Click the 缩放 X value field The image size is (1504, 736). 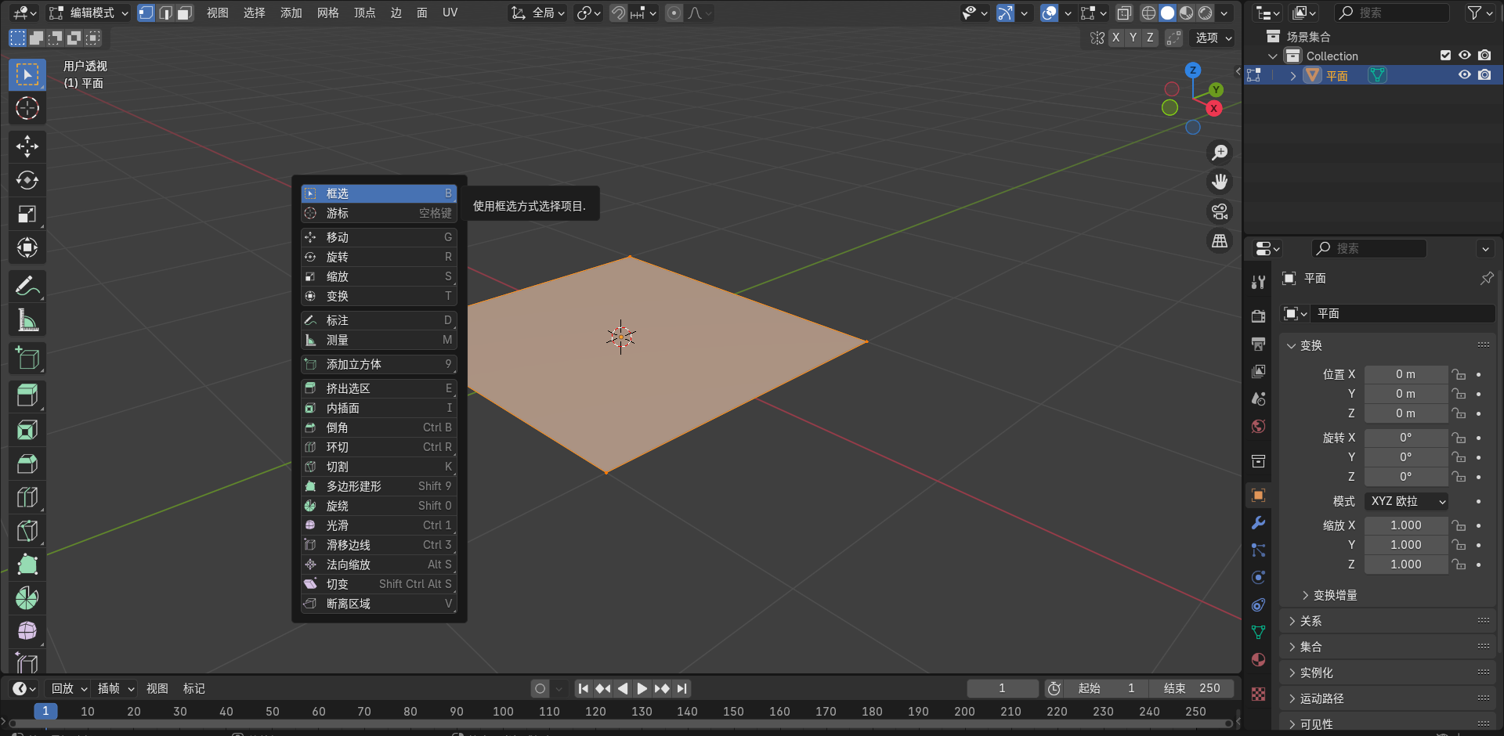1406,525
